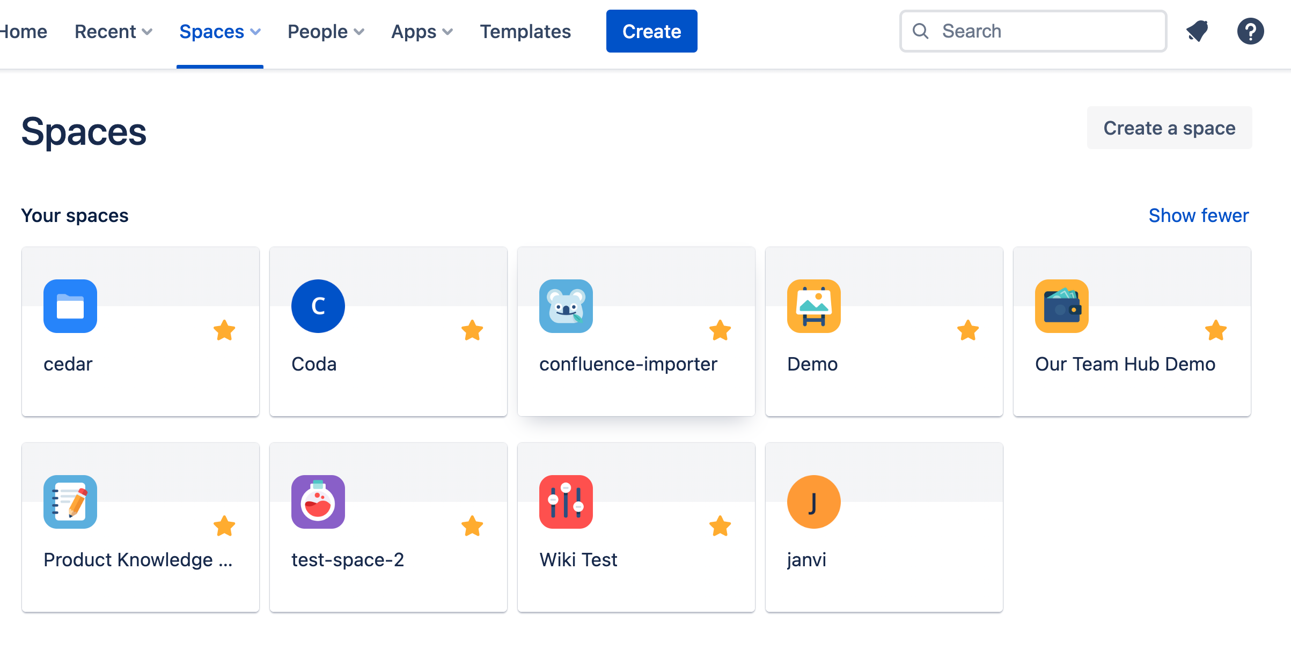Open the Wiki Test title
Screen dimensions: 1291x666
[x=578, y=560]
